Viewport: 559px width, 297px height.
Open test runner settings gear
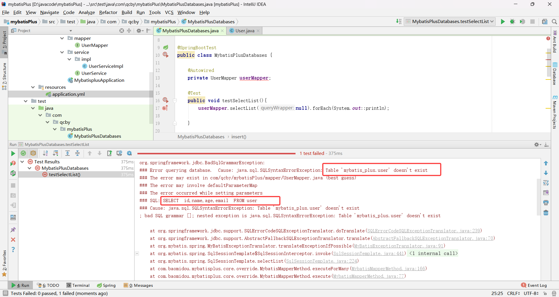tap(129, 153)
